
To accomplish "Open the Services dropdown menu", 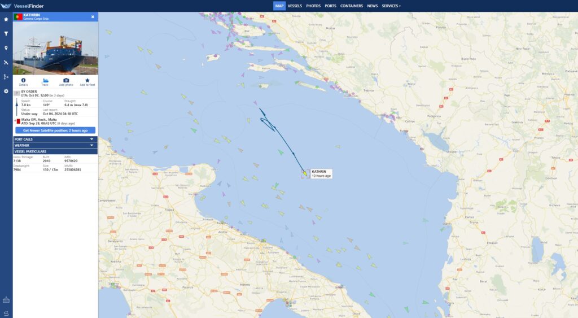I will (x=391, y=6).
